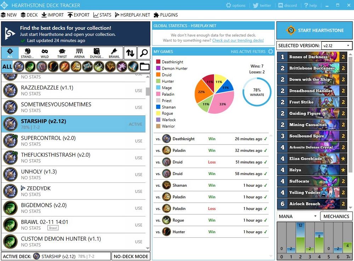354x261 pixels.
Task: Open the IMPORT menu
Action: pyautogui.click(x=53, y=15)
